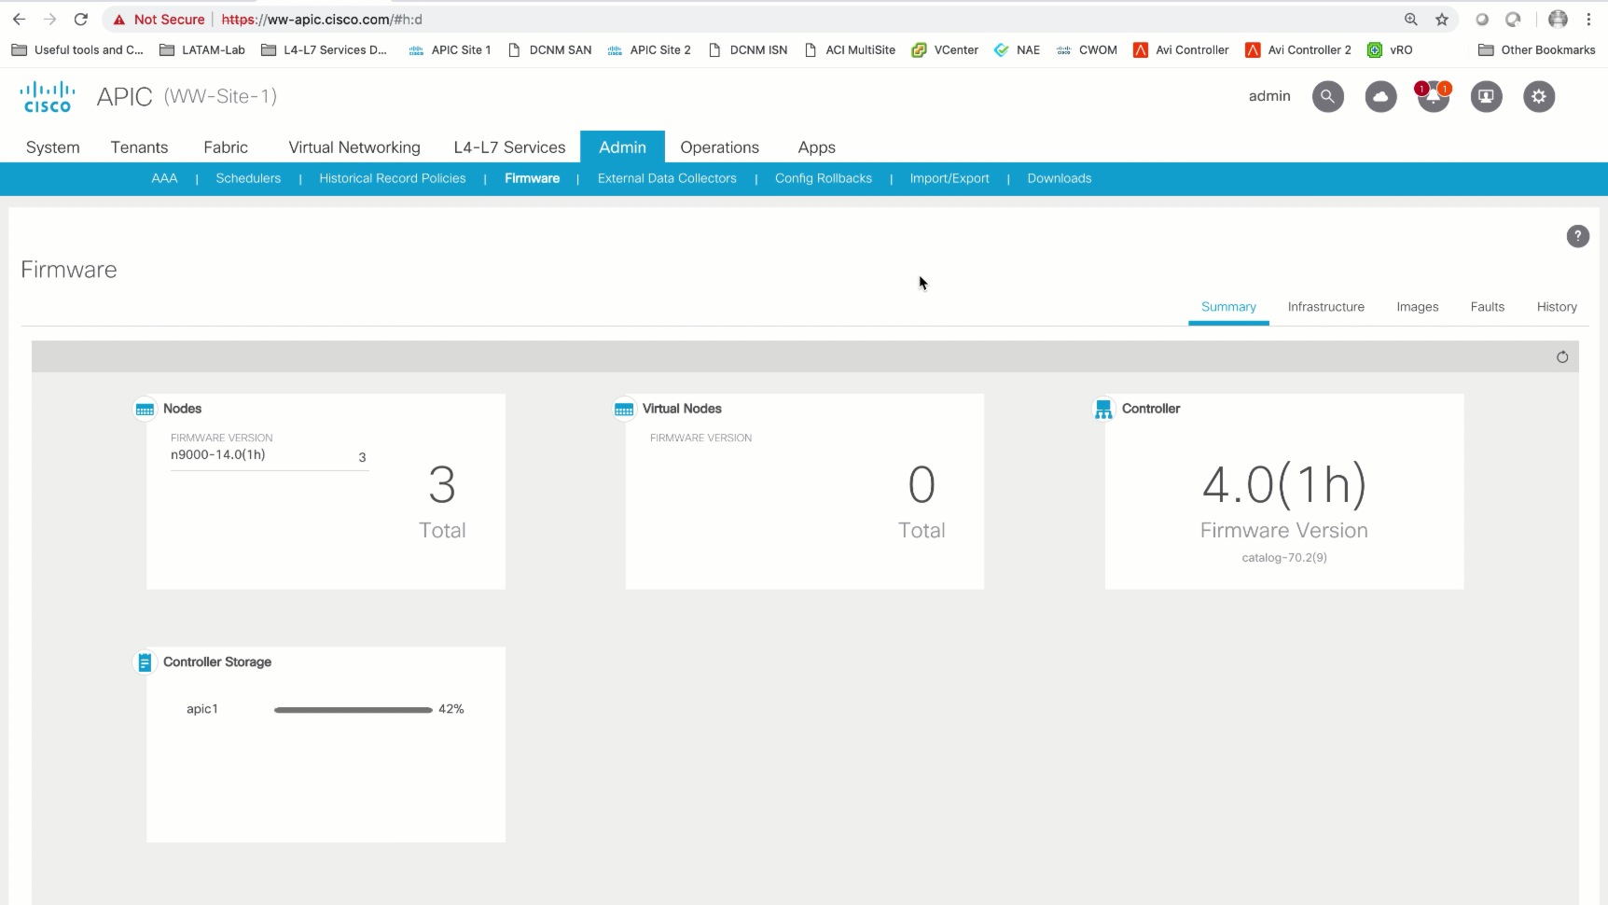Open the screen sharing session icon
Image resolution: width=1608 pixels, height=905 pixels.
(1487, 96)
